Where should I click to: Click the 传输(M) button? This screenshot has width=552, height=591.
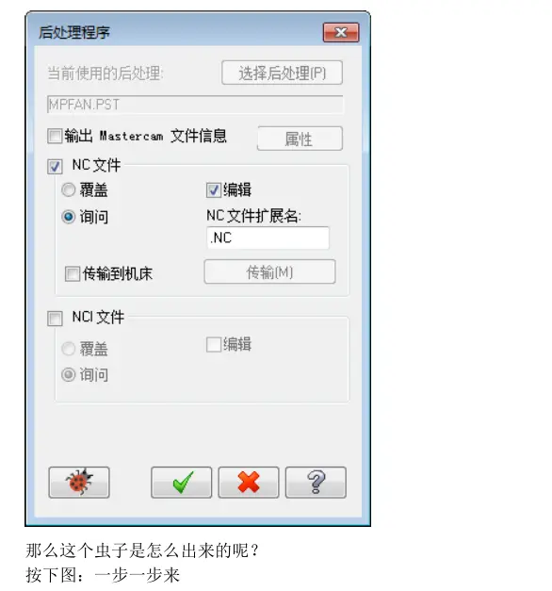point(269,271)
